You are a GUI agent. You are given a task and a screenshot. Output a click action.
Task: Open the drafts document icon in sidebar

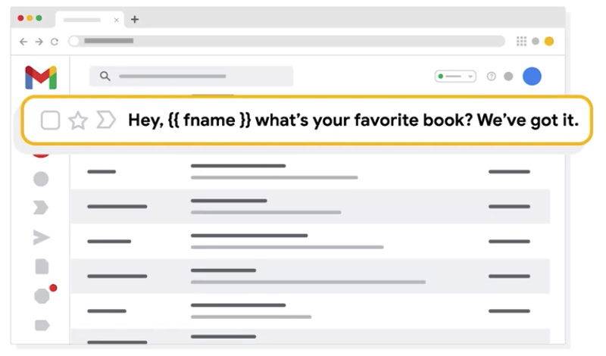pyautogui.click(x=42, y=267)
